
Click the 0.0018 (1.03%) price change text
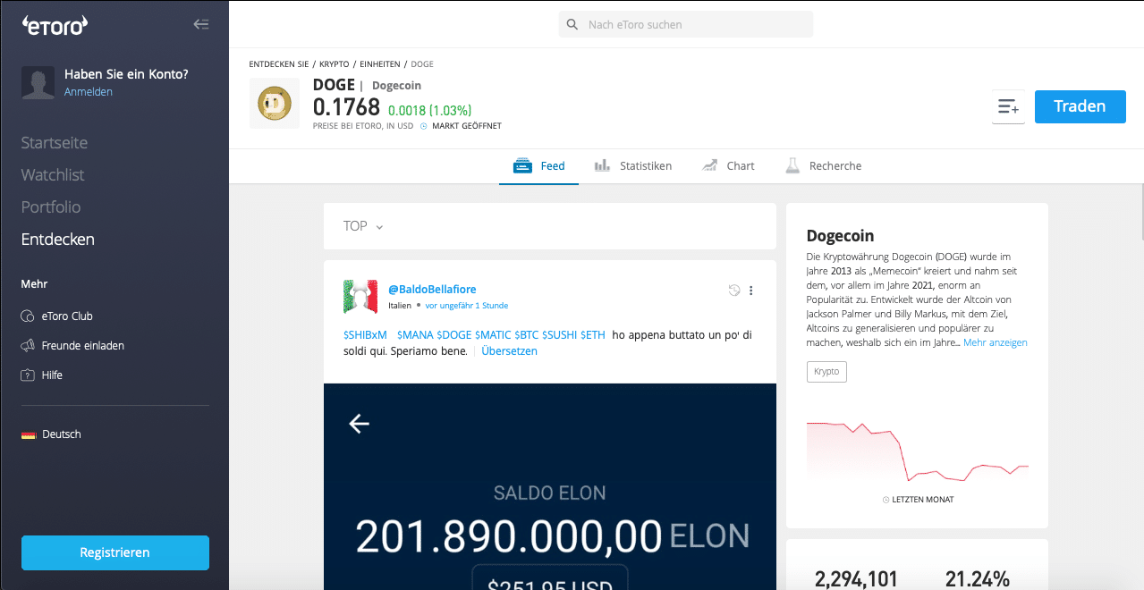[x=429, y=111]
